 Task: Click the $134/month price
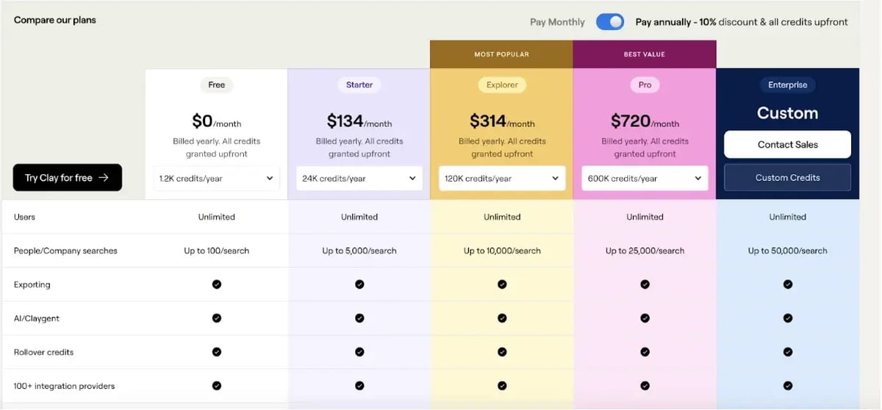coord(359,121)
